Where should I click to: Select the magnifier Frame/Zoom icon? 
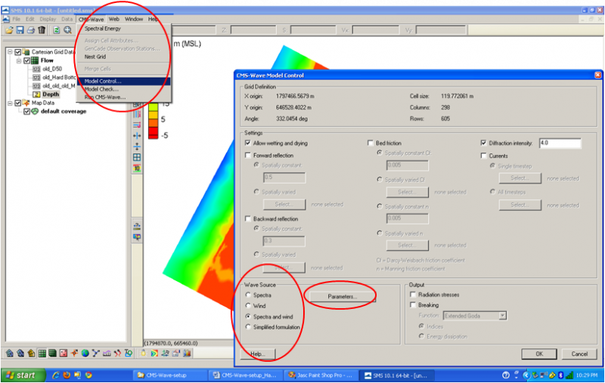point(67,30)
